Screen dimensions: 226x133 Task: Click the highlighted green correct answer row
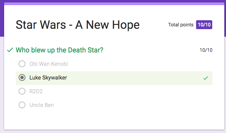(114, 78)
